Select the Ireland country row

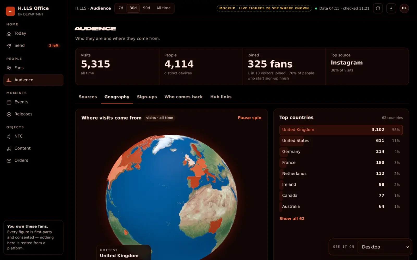[x=341, y=185]
